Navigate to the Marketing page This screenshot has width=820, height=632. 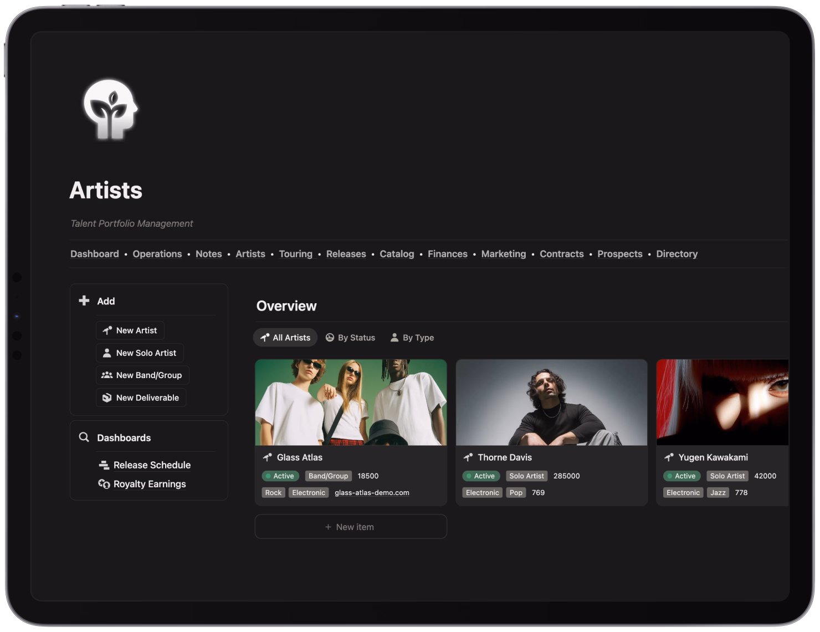(504, 254)
